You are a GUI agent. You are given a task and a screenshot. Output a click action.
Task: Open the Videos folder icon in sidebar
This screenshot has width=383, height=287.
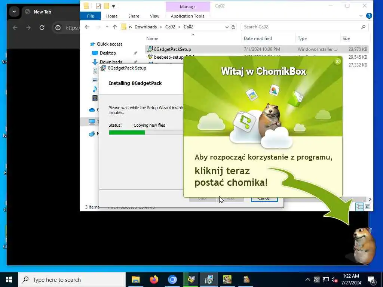coord(95,98)
